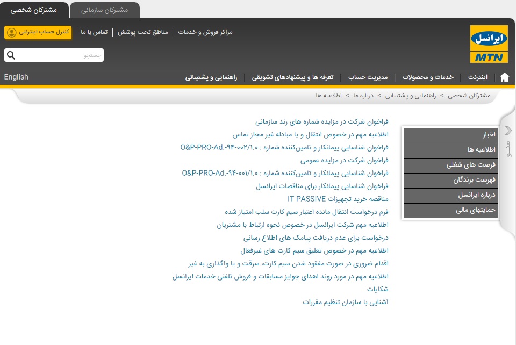Open مراکز فروش و خدمات link
Screen dimensions: 516x345
pyautogui.click(x=205, y=32)
